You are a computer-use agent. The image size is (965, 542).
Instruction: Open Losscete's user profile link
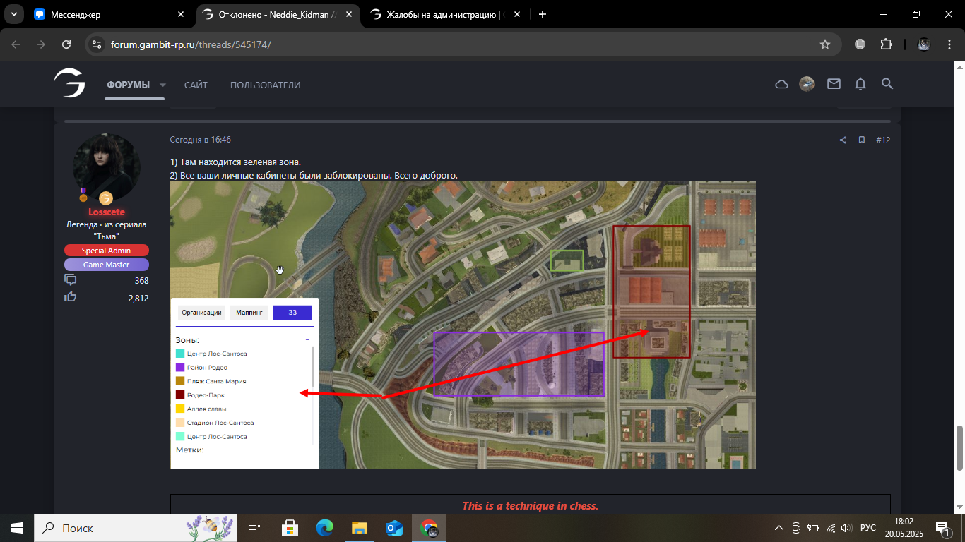106,212
